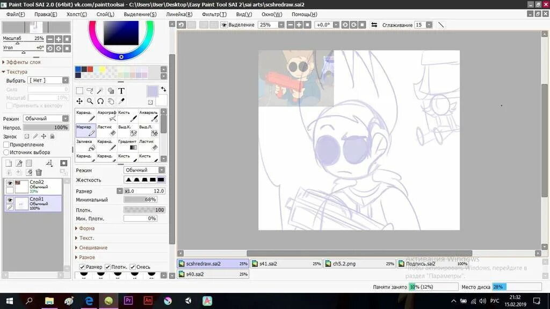The width and height of the screenshot is (550, 309).
Task: Open brush Режим dropdown
Action: click(x=161, y=170)
